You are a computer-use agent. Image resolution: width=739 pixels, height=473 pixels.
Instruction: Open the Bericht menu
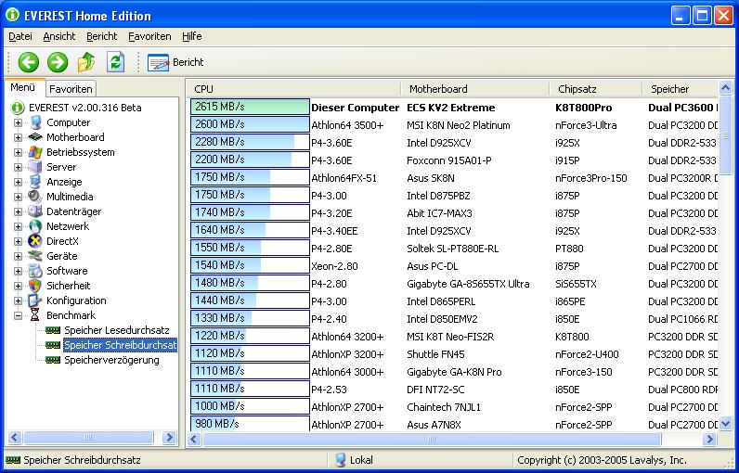pyautogui.click(x=102, y=36)
